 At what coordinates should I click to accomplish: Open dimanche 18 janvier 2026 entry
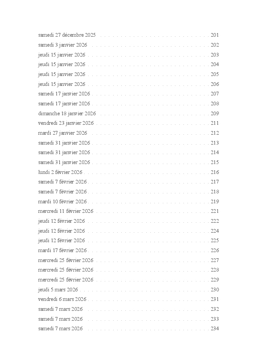(67, 113)
